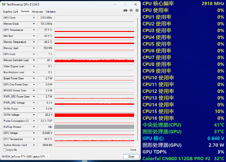This screenshot has height=162, width=226.
Task: Click the 16-Pin Voltage value 20.2 V
Action: point(45,115)
